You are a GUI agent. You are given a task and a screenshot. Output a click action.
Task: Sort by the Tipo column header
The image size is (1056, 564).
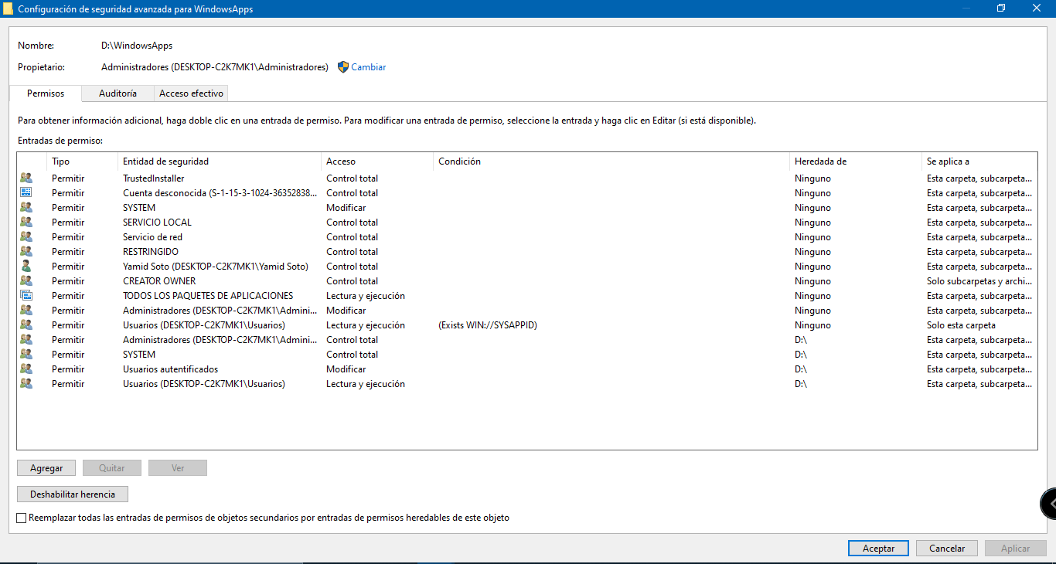click(82, 161)
